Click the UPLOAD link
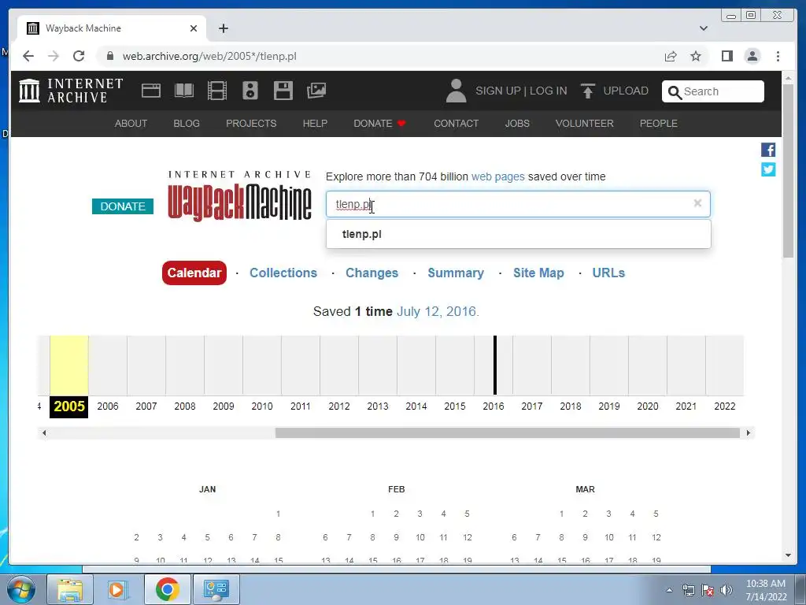806x605 pixels. [625, 91]
